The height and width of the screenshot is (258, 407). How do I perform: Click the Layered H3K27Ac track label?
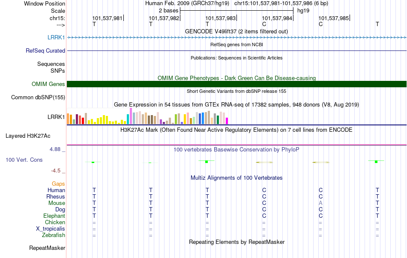[28, 136]
